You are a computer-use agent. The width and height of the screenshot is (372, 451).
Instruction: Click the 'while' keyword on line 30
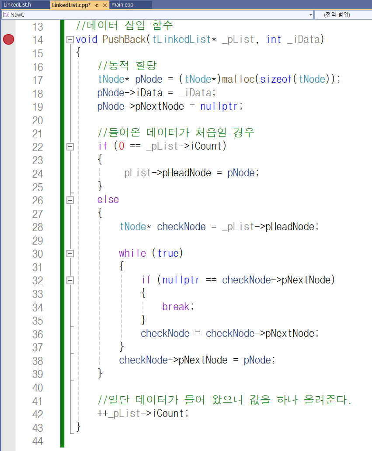132,253
